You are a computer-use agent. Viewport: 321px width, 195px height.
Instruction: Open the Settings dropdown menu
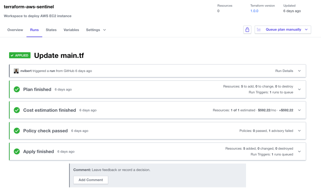[x=96, y=30]
